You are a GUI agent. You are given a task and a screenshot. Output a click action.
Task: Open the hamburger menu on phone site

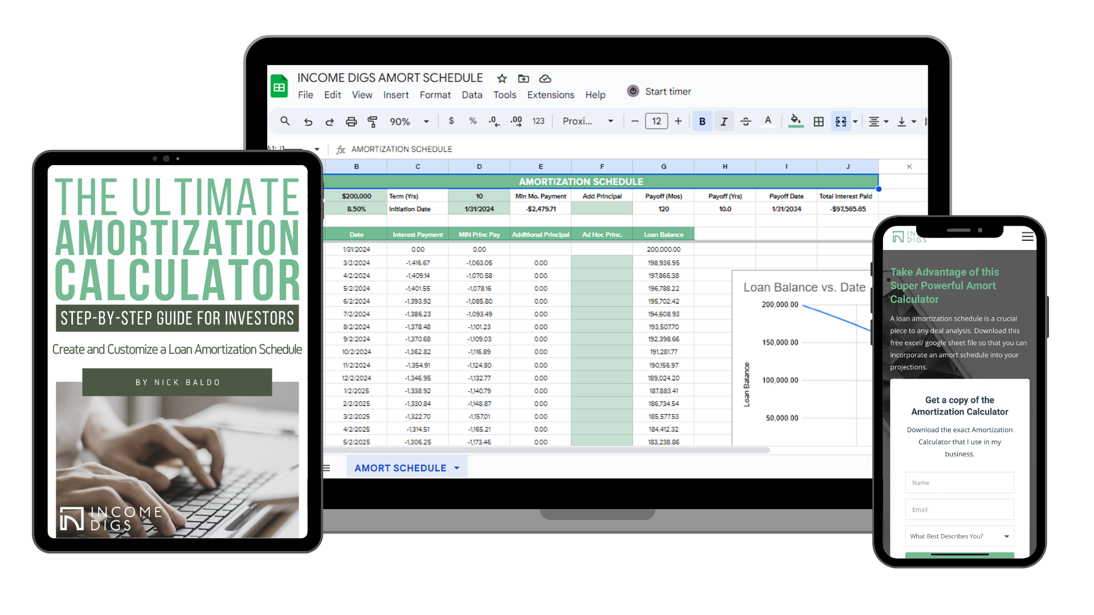click(1027, 237)
